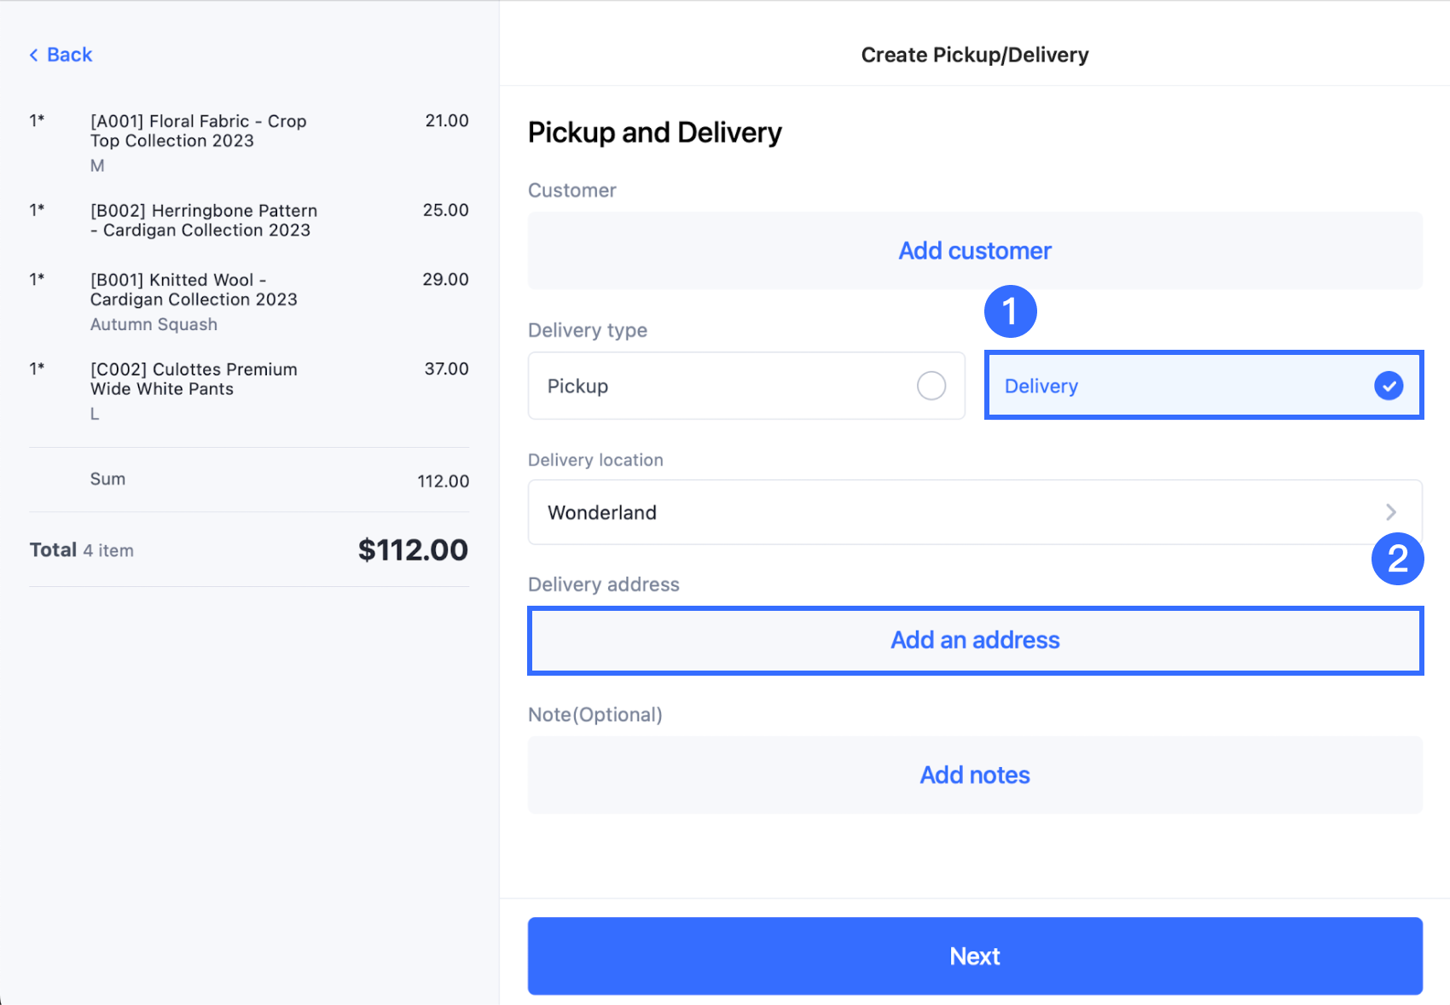Viewport: 1450px width, 1005px height.
Task: Select the Delivery type option
Action: click(x=1203, y=386)
